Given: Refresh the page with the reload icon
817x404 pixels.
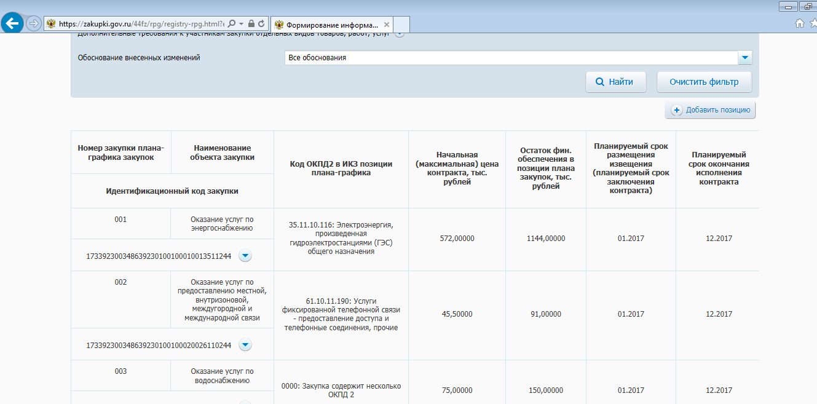Looking at the screenshot, I should 261,23.
